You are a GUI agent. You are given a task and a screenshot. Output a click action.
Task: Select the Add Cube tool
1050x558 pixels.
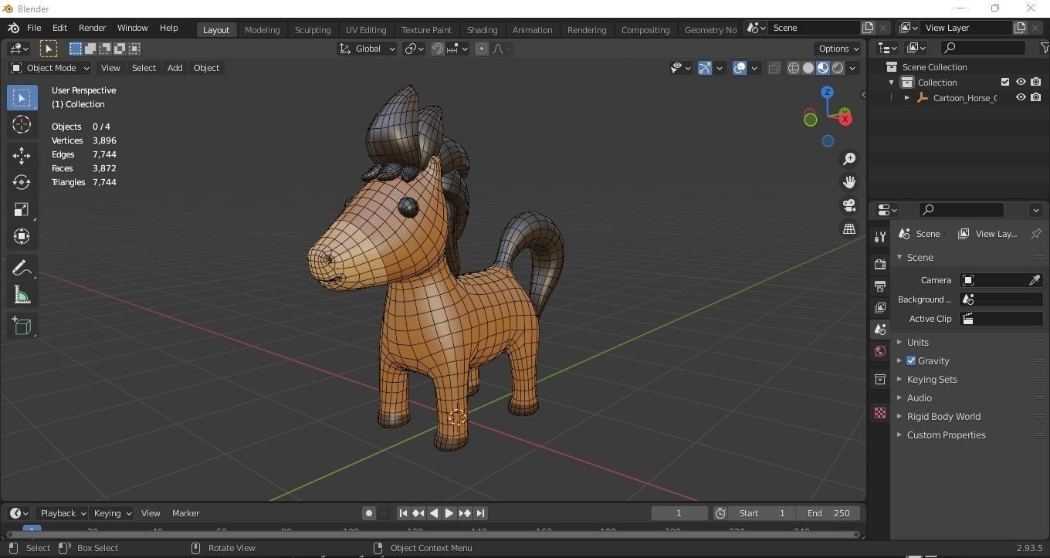22,326
